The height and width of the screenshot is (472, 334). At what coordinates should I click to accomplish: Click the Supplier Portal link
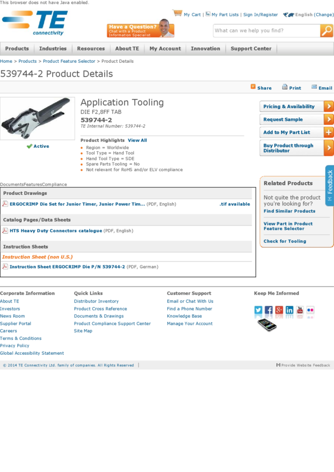point(16,323)
